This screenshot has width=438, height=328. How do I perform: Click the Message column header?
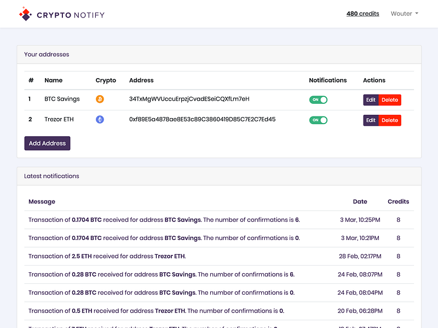click(42, 202)
